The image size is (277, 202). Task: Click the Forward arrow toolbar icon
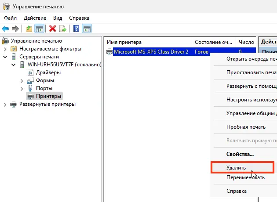[15, 29]
